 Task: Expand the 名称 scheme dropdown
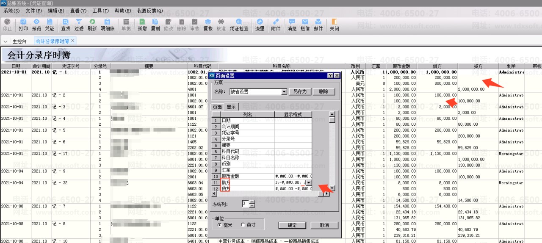coord(284,92)
